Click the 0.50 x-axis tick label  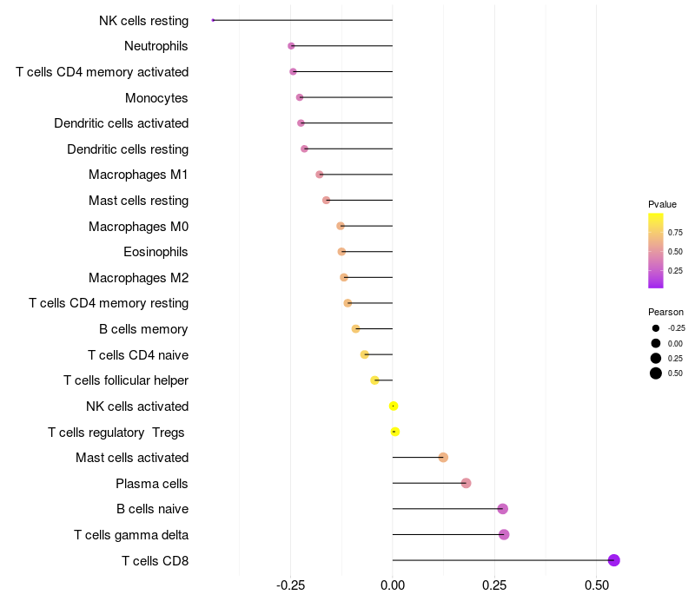point(597,585)
